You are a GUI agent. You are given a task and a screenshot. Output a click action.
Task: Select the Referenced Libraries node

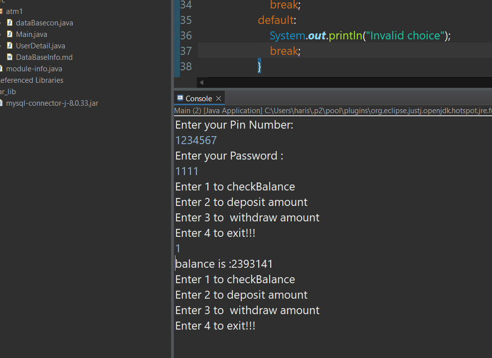31,80
